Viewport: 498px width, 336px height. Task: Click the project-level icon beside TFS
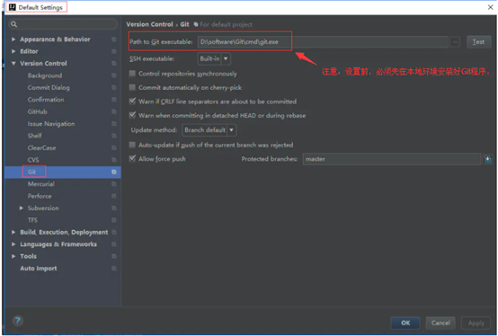[113, 220]
